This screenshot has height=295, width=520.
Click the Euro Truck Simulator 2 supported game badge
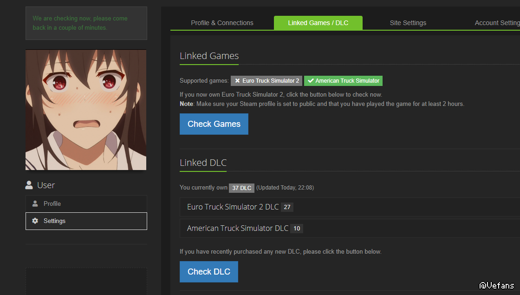tap(266, 81)
